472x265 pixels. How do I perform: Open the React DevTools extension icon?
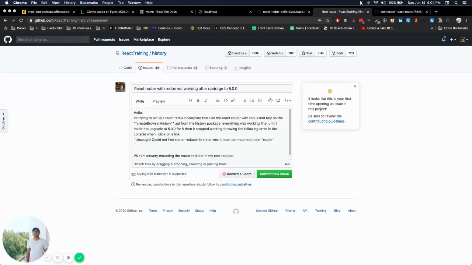(345, 20)
